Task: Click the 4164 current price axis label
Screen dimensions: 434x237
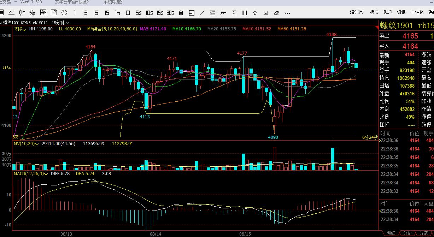Action: (6, 68)
